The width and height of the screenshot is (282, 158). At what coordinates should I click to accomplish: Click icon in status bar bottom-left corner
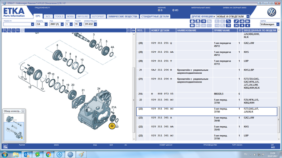6,146
